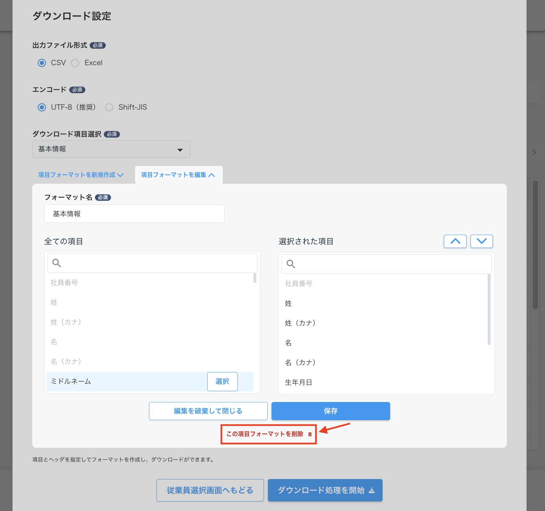
Task: Click the フォーマット名 input field
Action: coord(134,214)
